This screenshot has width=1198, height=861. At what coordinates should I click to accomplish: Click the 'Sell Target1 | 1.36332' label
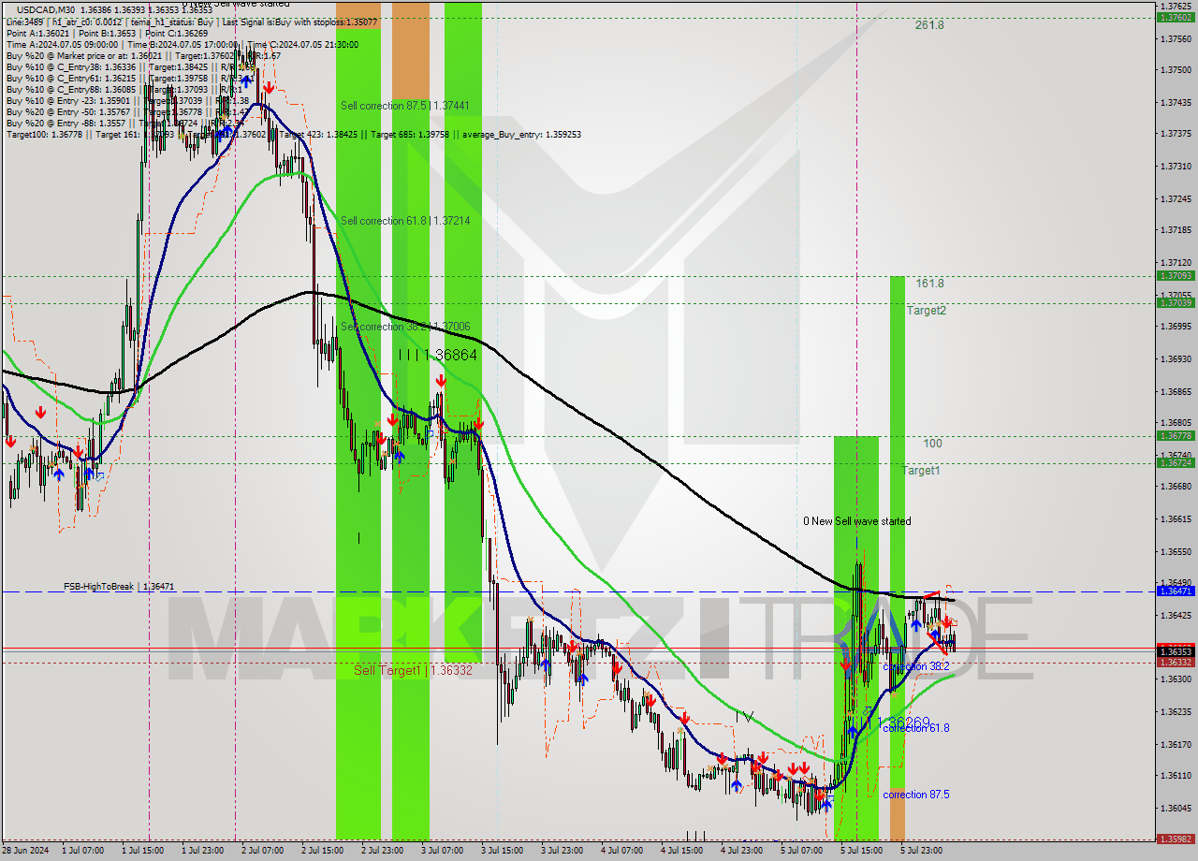(413, 670)
